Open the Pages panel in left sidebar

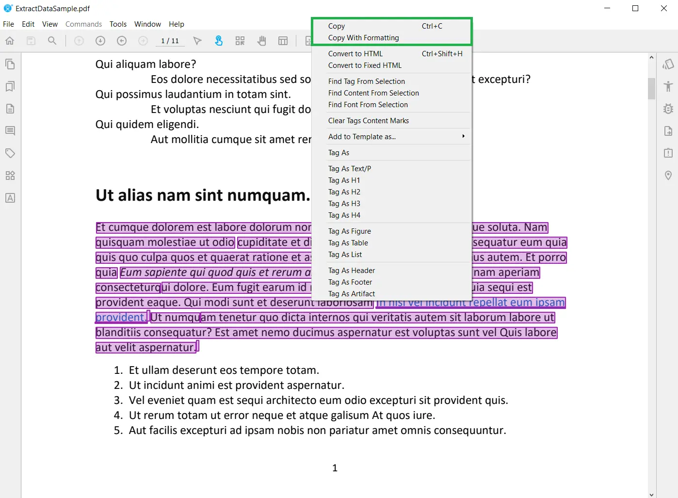tap(10, 64)
